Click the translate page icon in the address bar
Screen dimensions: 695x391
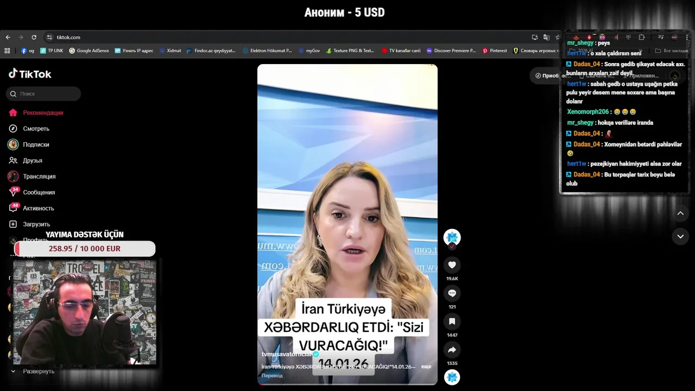[546, 37]
